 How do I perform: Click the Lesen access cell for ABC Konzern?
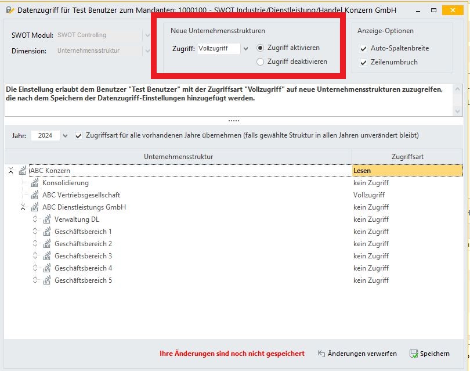coord(407,171)
